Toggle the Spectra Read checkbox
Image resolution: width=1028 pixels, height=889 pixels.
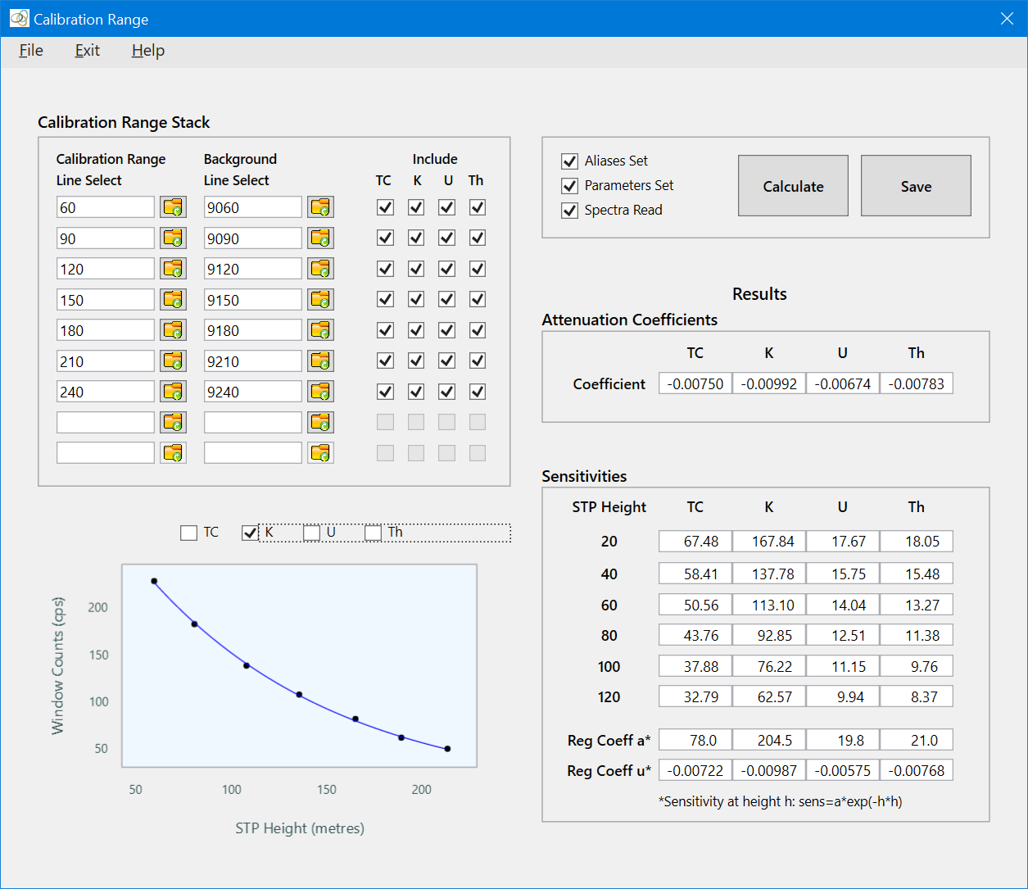click(x=570, y=210)
